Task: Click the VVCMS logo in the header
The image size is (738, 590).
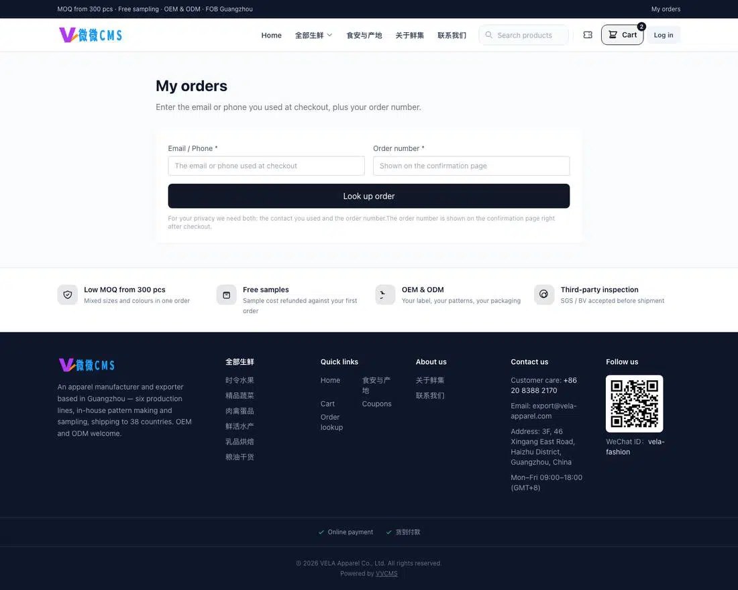Action: pyautogui.click(x=91, y=35)
